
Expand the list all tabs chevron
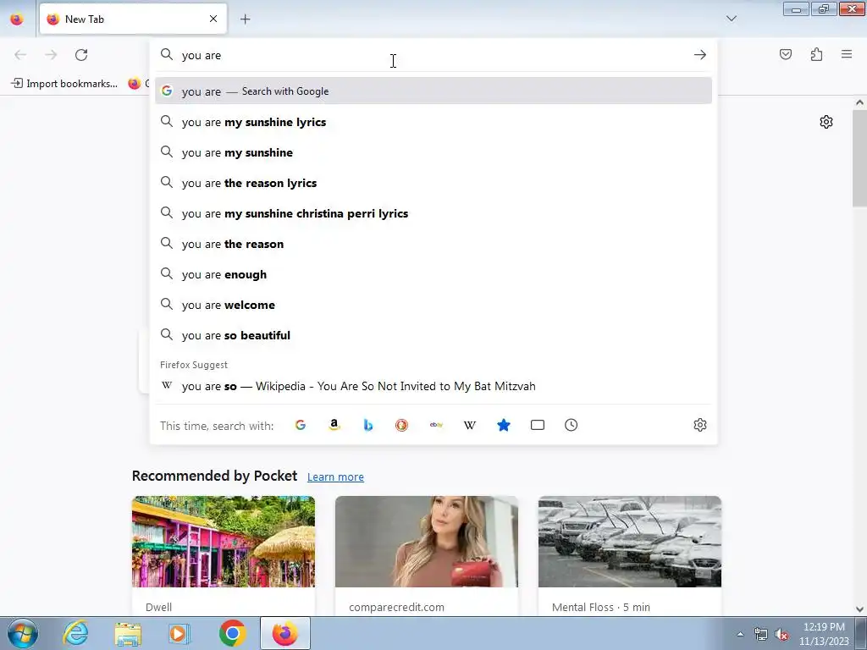click(732, 19)
